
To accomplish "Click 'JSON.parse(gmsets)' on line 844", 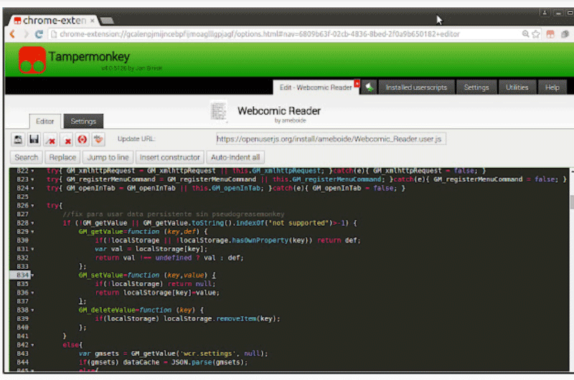I will pos(209,363).
